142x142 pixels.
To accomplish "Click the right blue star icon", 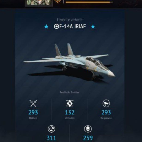I will (93, 27).
